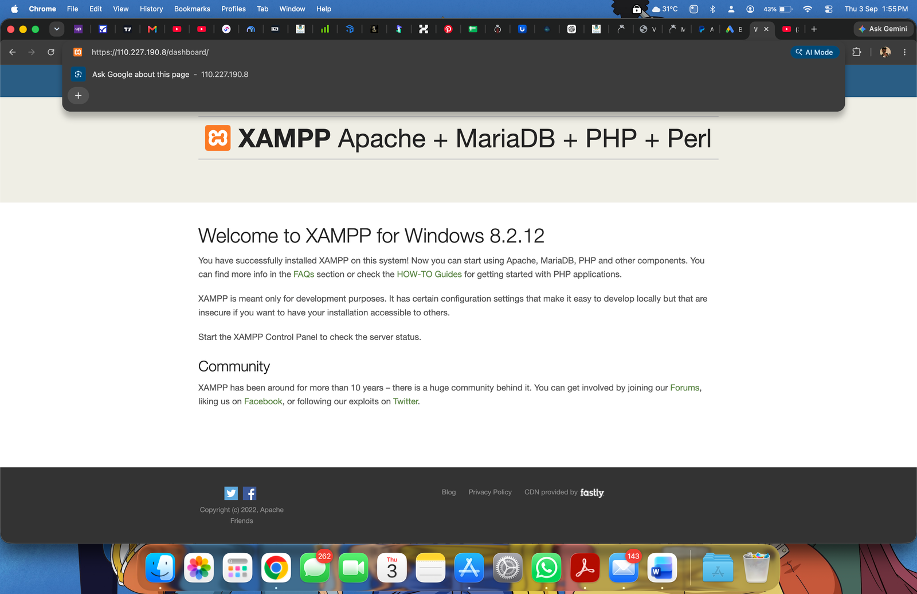Open the Profiles menu

click(234, 9)
